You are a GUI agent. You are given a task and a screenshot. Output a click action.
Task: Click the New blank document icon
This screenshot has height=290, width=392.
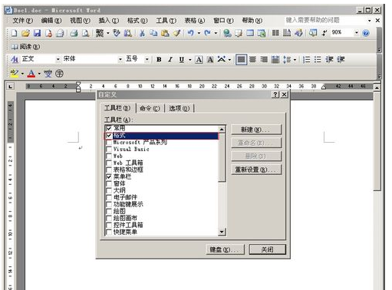point(15,33)
